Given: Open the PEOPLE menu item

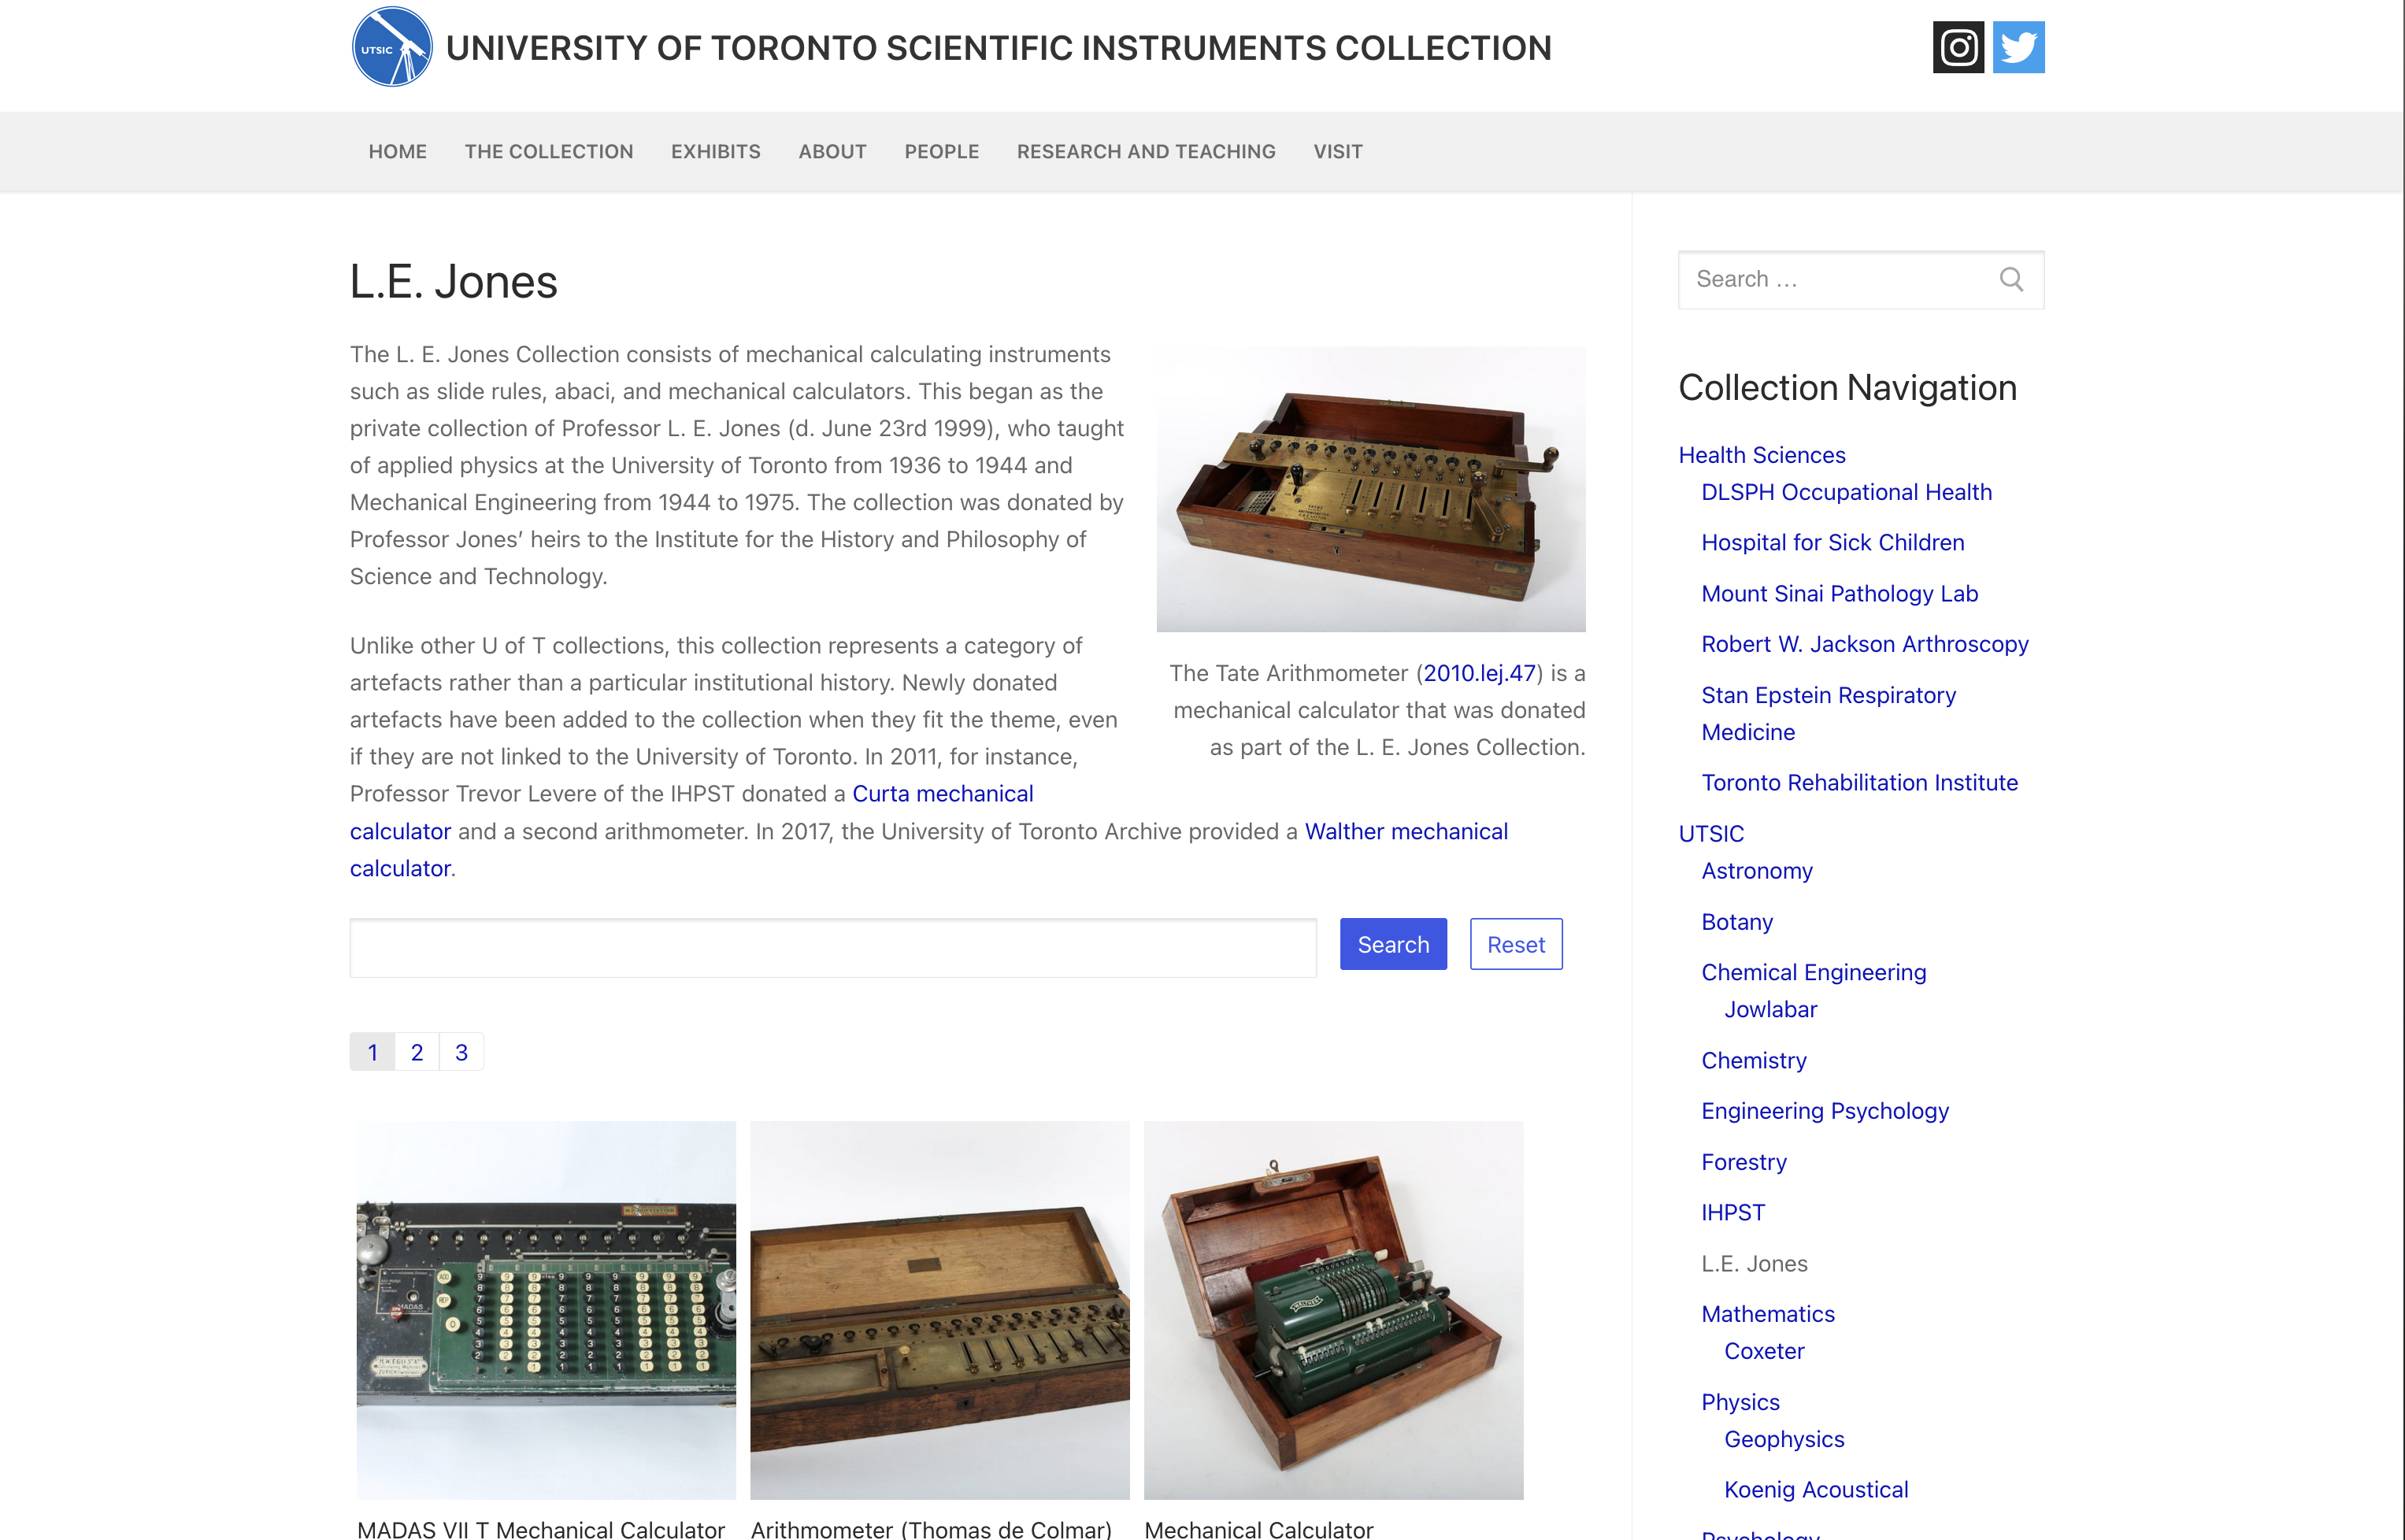Looking at the screenshot, I should (x=941, y=151).
